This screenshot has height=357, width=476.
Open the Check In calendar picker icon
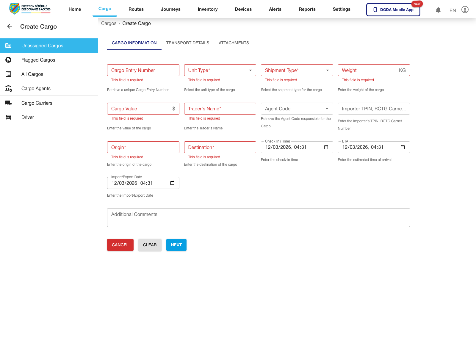326,147
